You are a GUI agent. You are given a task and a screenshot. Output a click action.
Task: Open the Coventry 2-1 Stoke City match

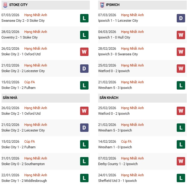point(20,37)
